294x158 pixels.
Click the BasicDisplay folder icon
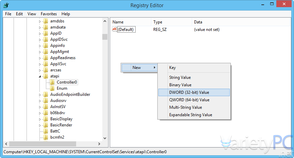pos(46,119)
